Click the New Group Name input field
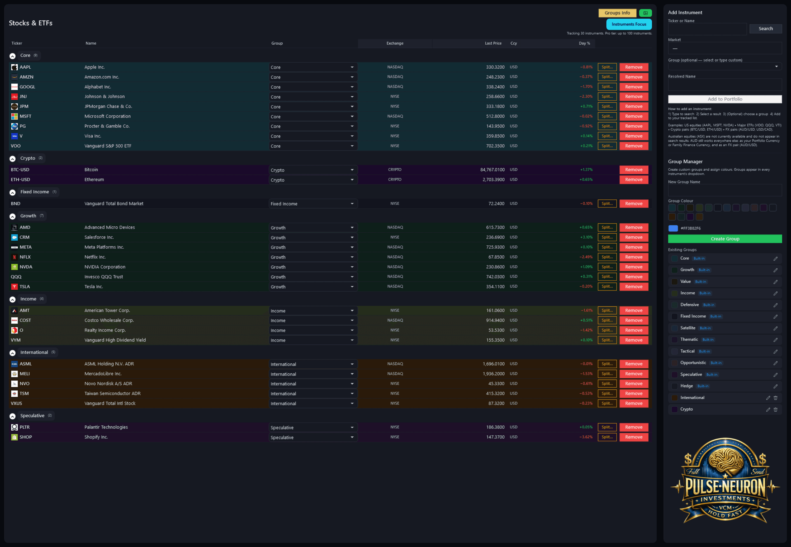The height and width of the screenshot is (547, 791). (x=724, y=190)
